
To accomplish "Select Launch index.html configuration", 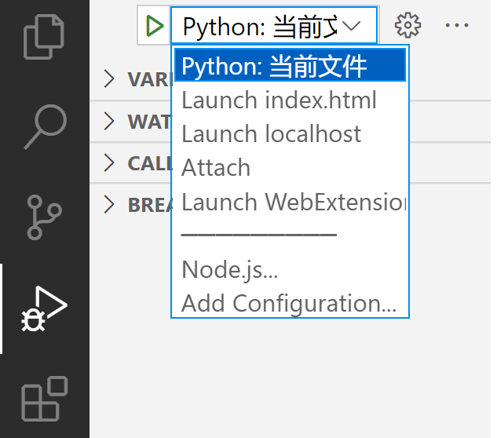I will coord(290,100).
